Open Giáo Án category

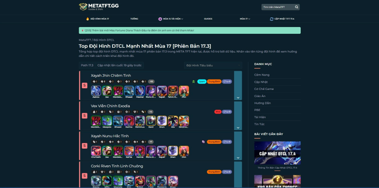(x=260, y=96)
